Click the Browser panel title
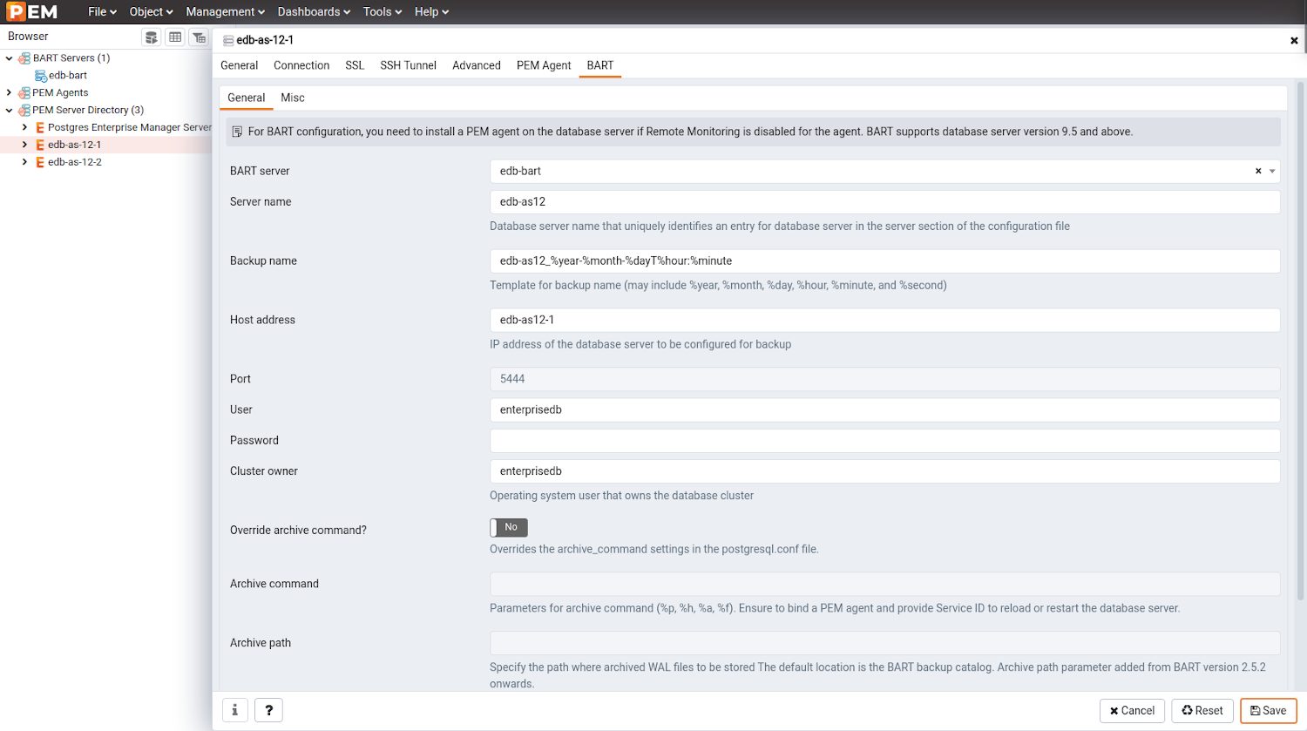This screenshot has width=1307, height=731. click(28, 37)
